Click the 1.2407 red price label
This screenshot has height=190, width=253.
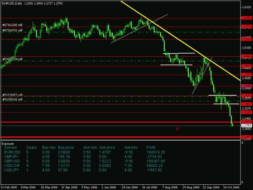point(247,137)
